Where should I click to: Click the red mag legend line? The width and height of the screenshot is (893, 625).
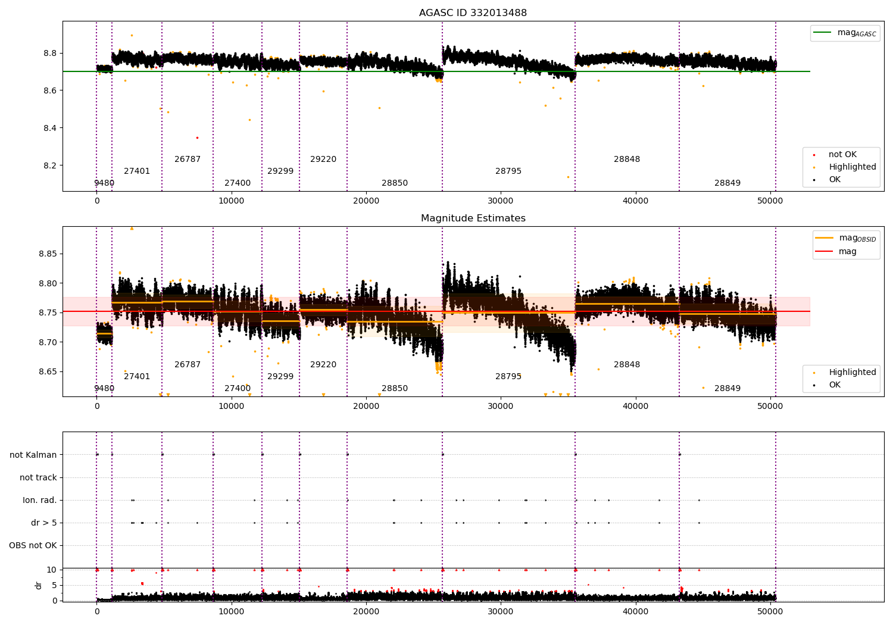(825, 252)
